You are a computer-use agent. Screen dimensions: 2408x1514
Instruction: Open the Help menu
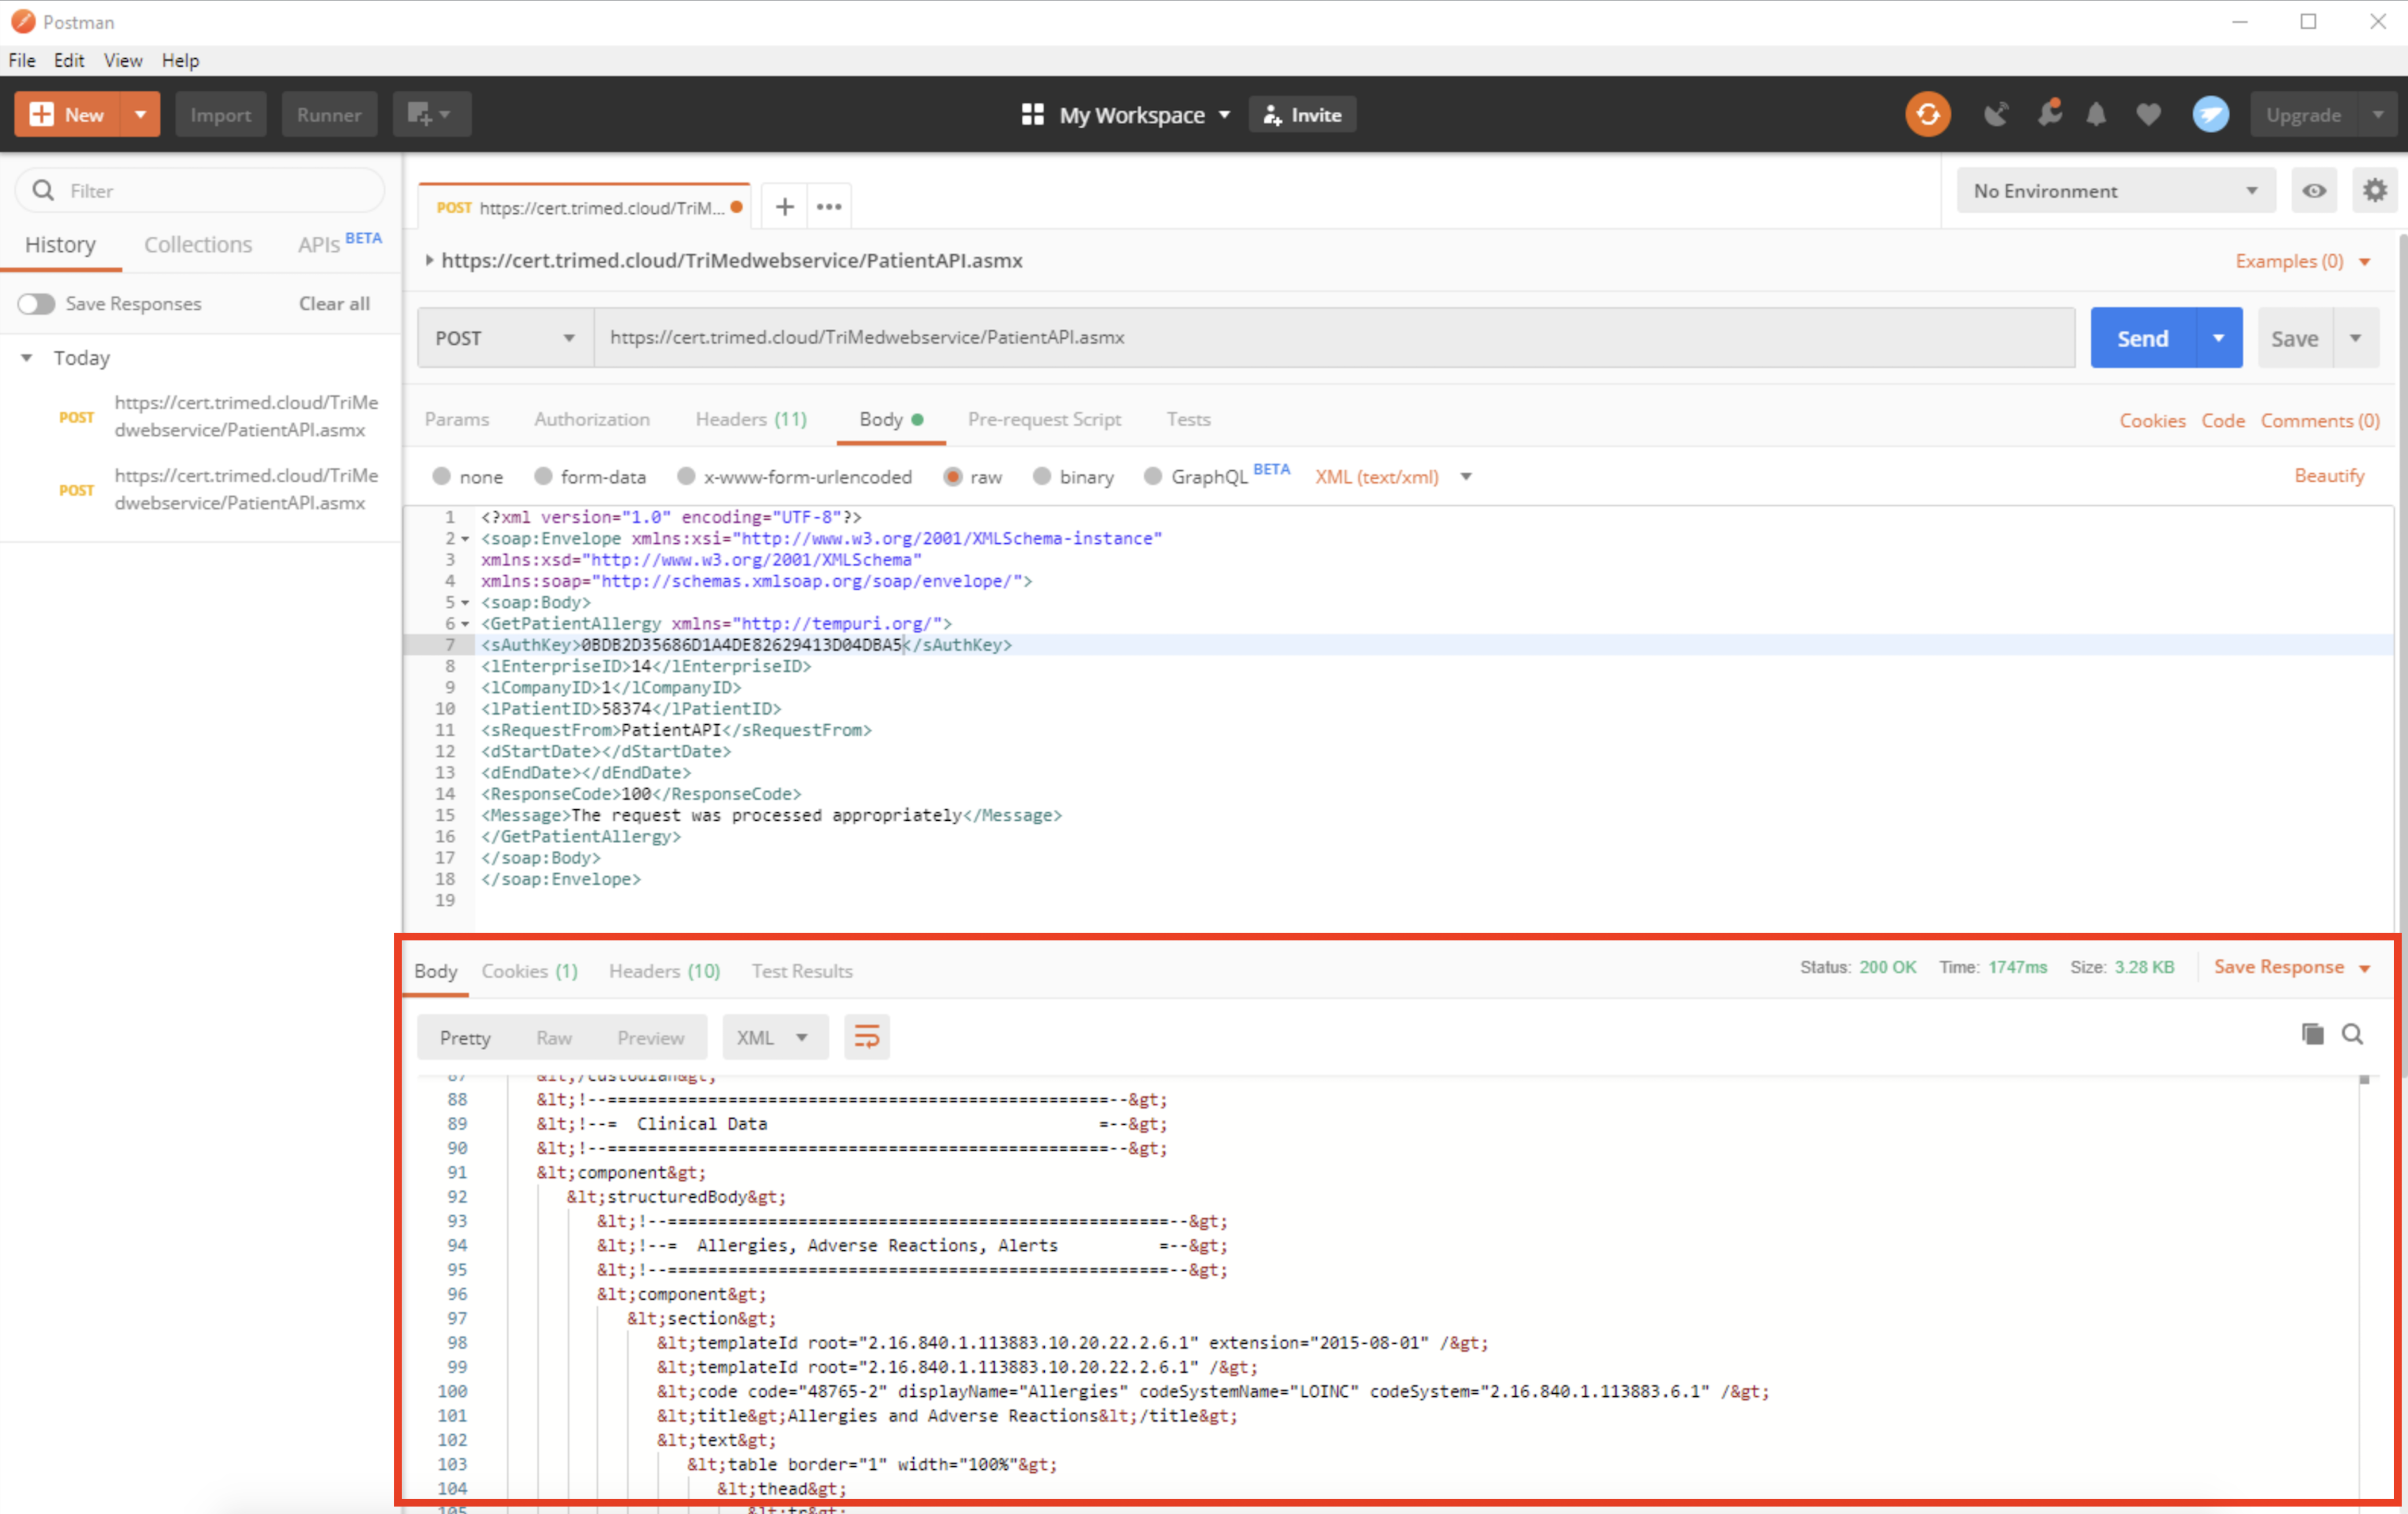coord(180,60)
